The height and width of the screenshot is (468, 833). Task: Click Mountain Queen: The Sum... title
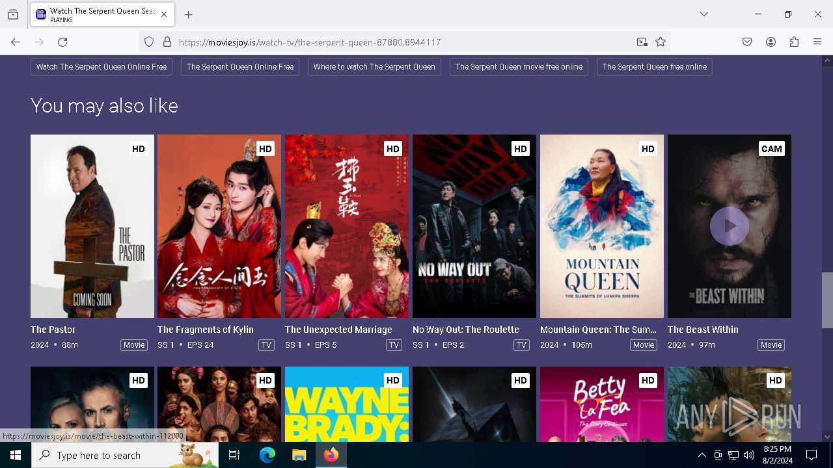coord(598,330)
